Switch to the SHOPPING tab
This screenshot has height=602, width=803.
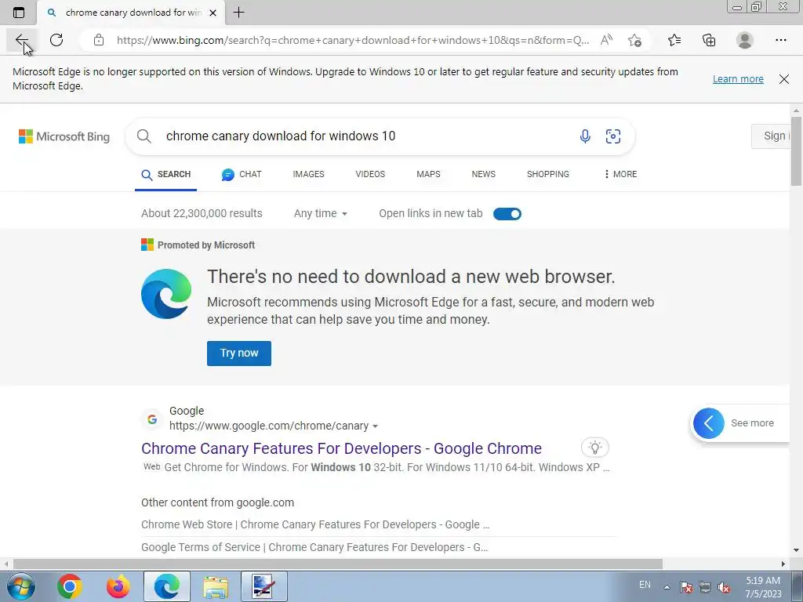548,175
